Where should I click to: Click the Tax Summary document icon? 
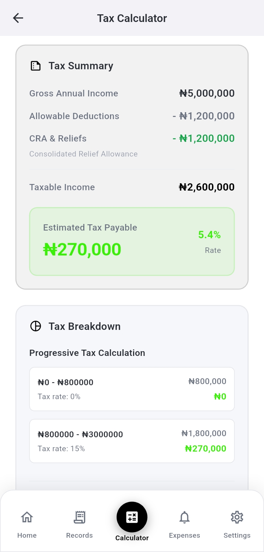coord(36,66)
